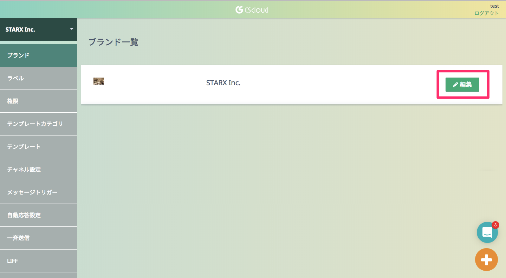Click the CScloud logo in header
Viewport: 506px width, 278px height.
pyautogui.click(x=252, y=10)
